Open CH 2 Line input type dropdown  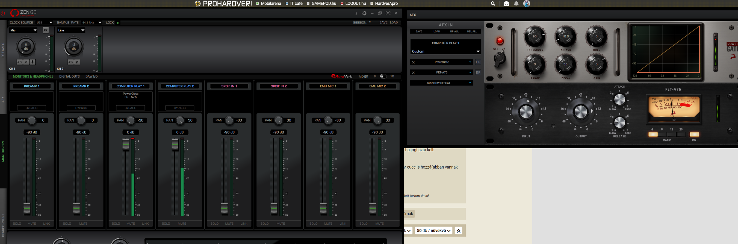click(x=71, y=30)
